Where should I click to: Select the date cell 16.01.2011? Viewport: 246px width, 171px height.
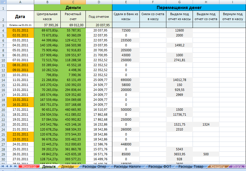[20, 105]
